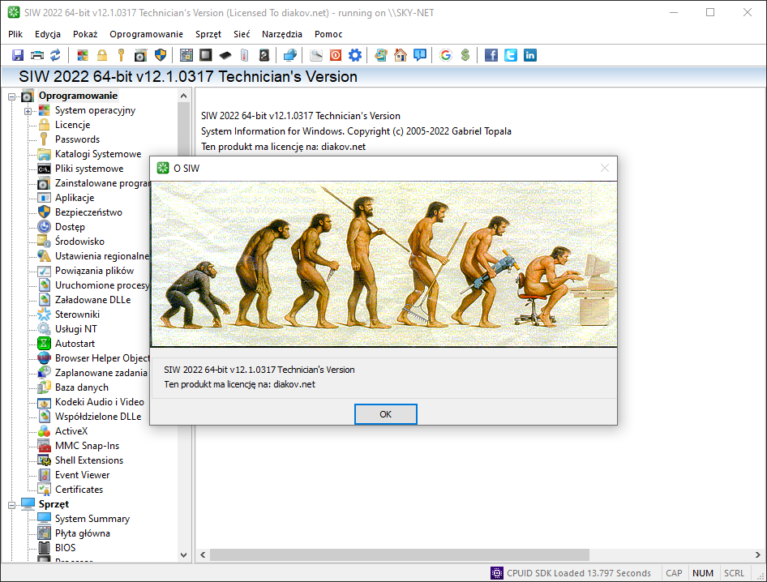Click the Twitter toolbar icon
The width and height of the screenshot is (767, 582).
(511, 55)
